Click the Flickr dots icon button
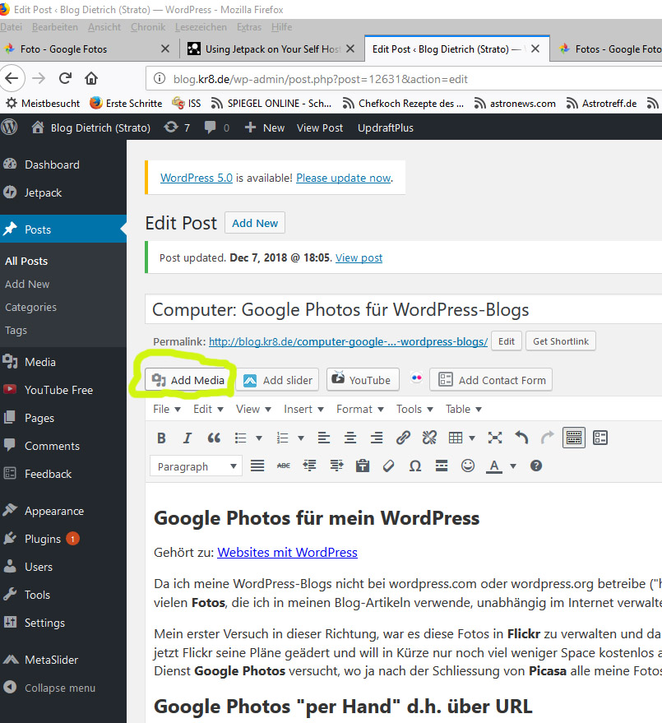This screenshot has width=662, height=723. [417, 379]
